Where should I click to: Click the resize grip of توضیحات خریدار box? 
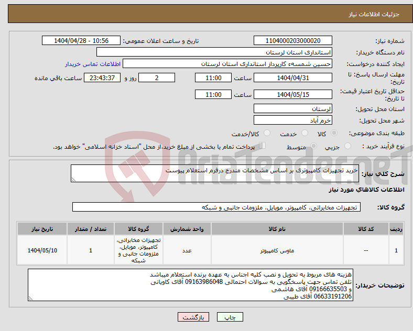[30, 299]
